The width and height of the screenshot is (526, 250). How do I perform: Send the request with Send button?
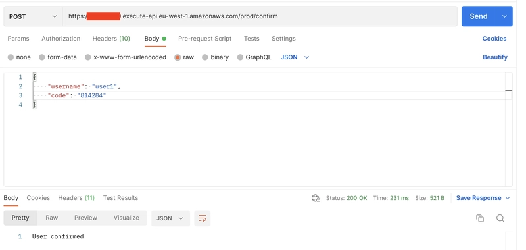pyautogui.click(x=479, y=16)
